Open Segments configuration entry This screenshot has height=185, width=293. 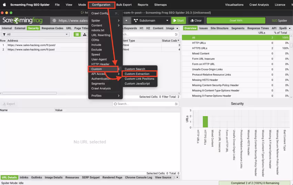pyautogui.click(x=98, y=84)
